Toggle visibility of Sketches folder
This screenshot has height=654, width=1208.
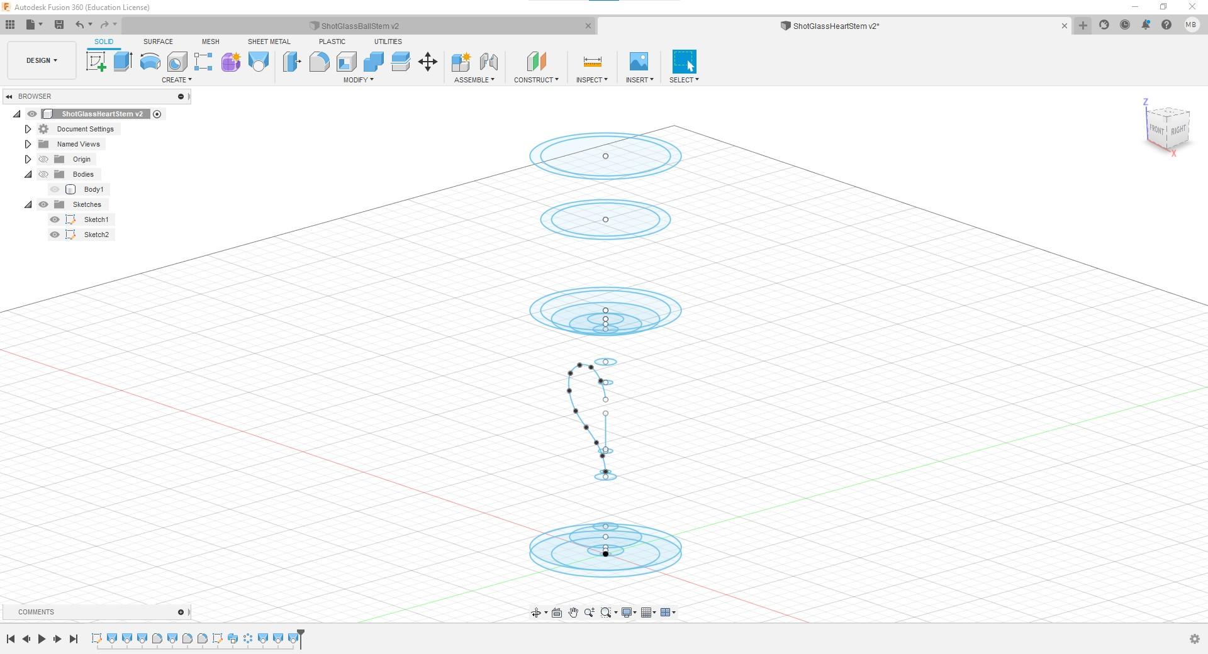pyautogui.click(x=43, y=204)
